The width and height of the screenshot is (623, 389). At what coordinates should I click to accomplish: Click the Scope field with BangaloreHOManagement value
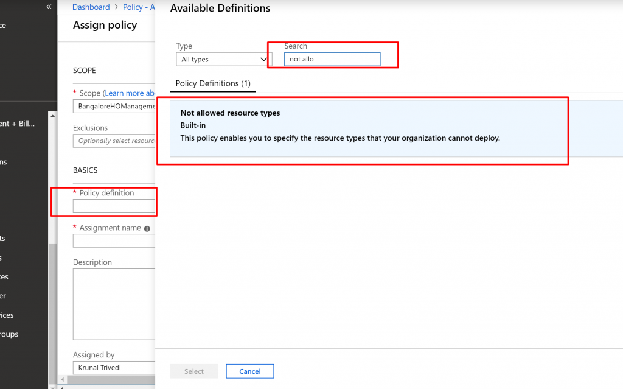click(x=114, y=107)
